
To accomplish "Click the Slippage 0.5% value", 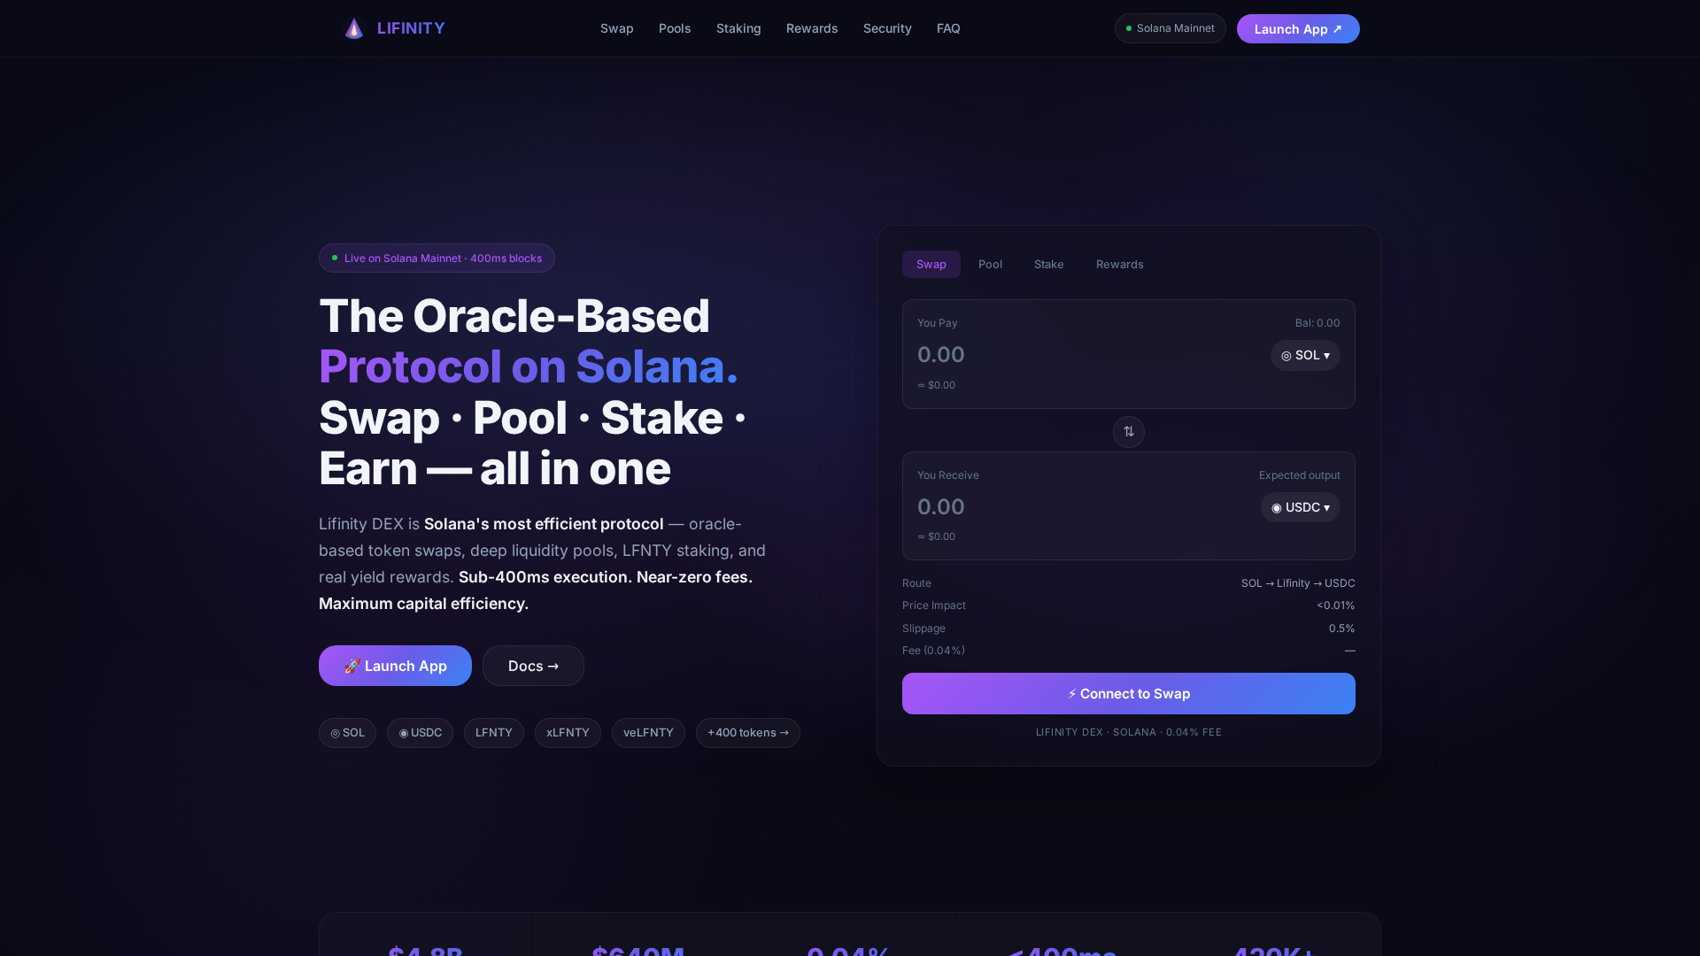I will coord(1341,628).
